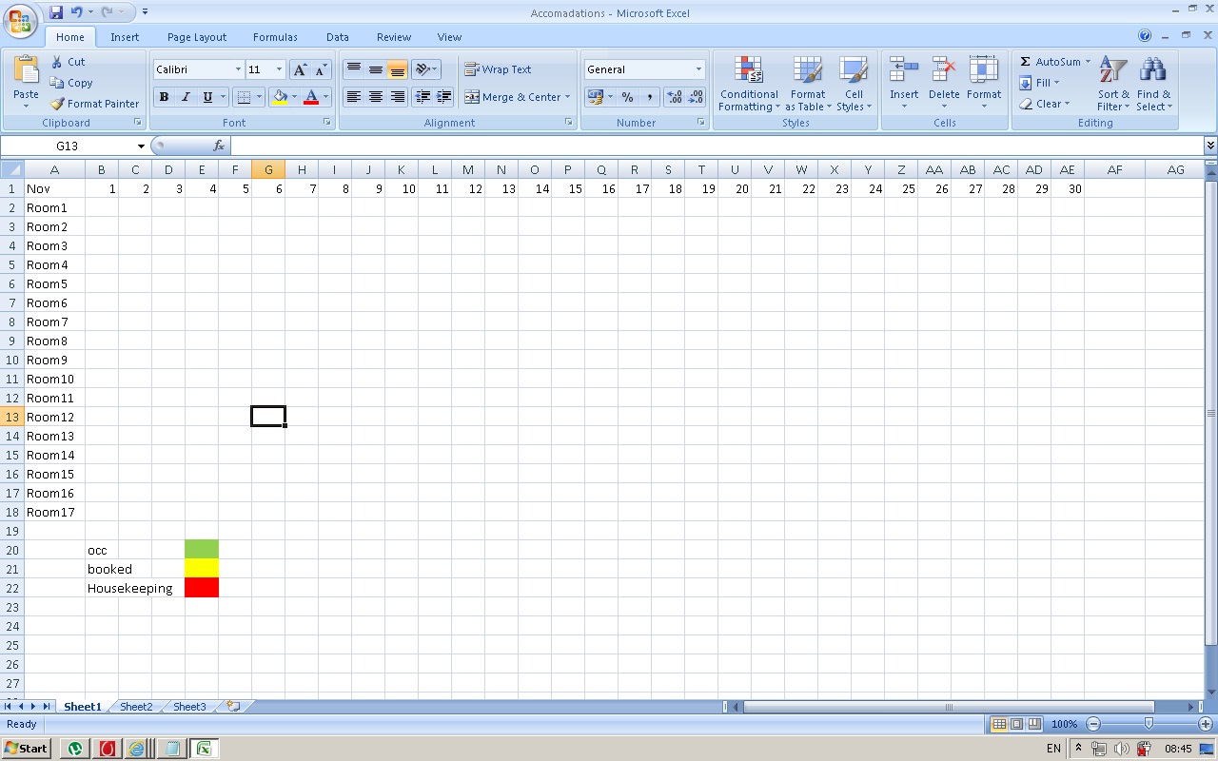
Task: Increase decimal places
Action: [x=675, y=97]
